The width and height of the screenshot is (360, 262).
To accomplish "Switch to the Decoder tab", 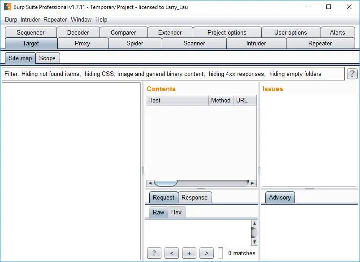I will [x=78, y=32].
